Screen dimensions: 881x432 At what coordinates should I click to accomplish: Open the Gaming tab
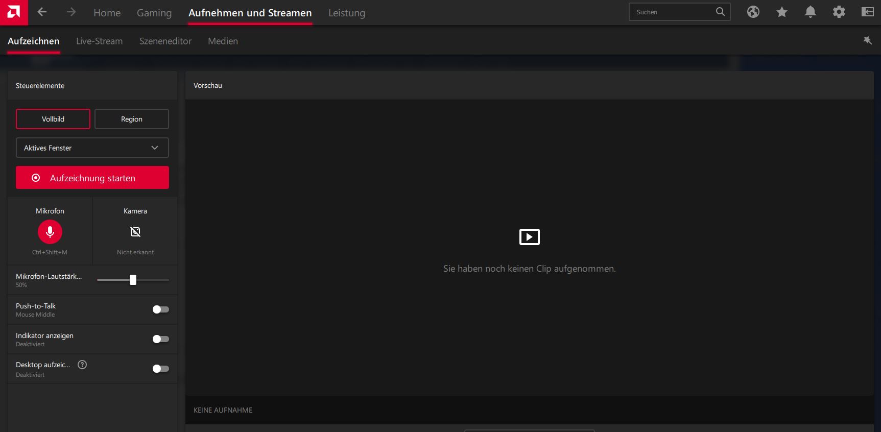154,13
